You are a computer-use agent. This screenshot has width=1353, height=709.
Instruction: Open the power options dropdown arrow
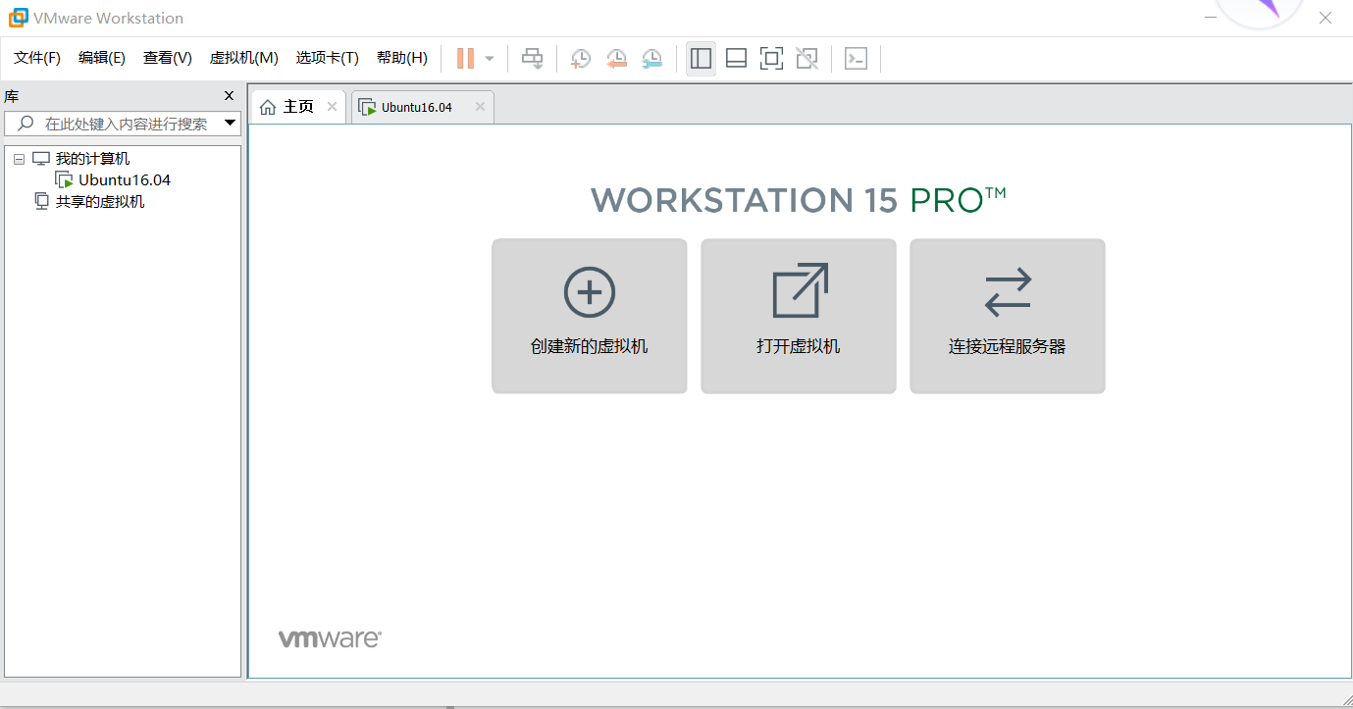click(490, 59)
